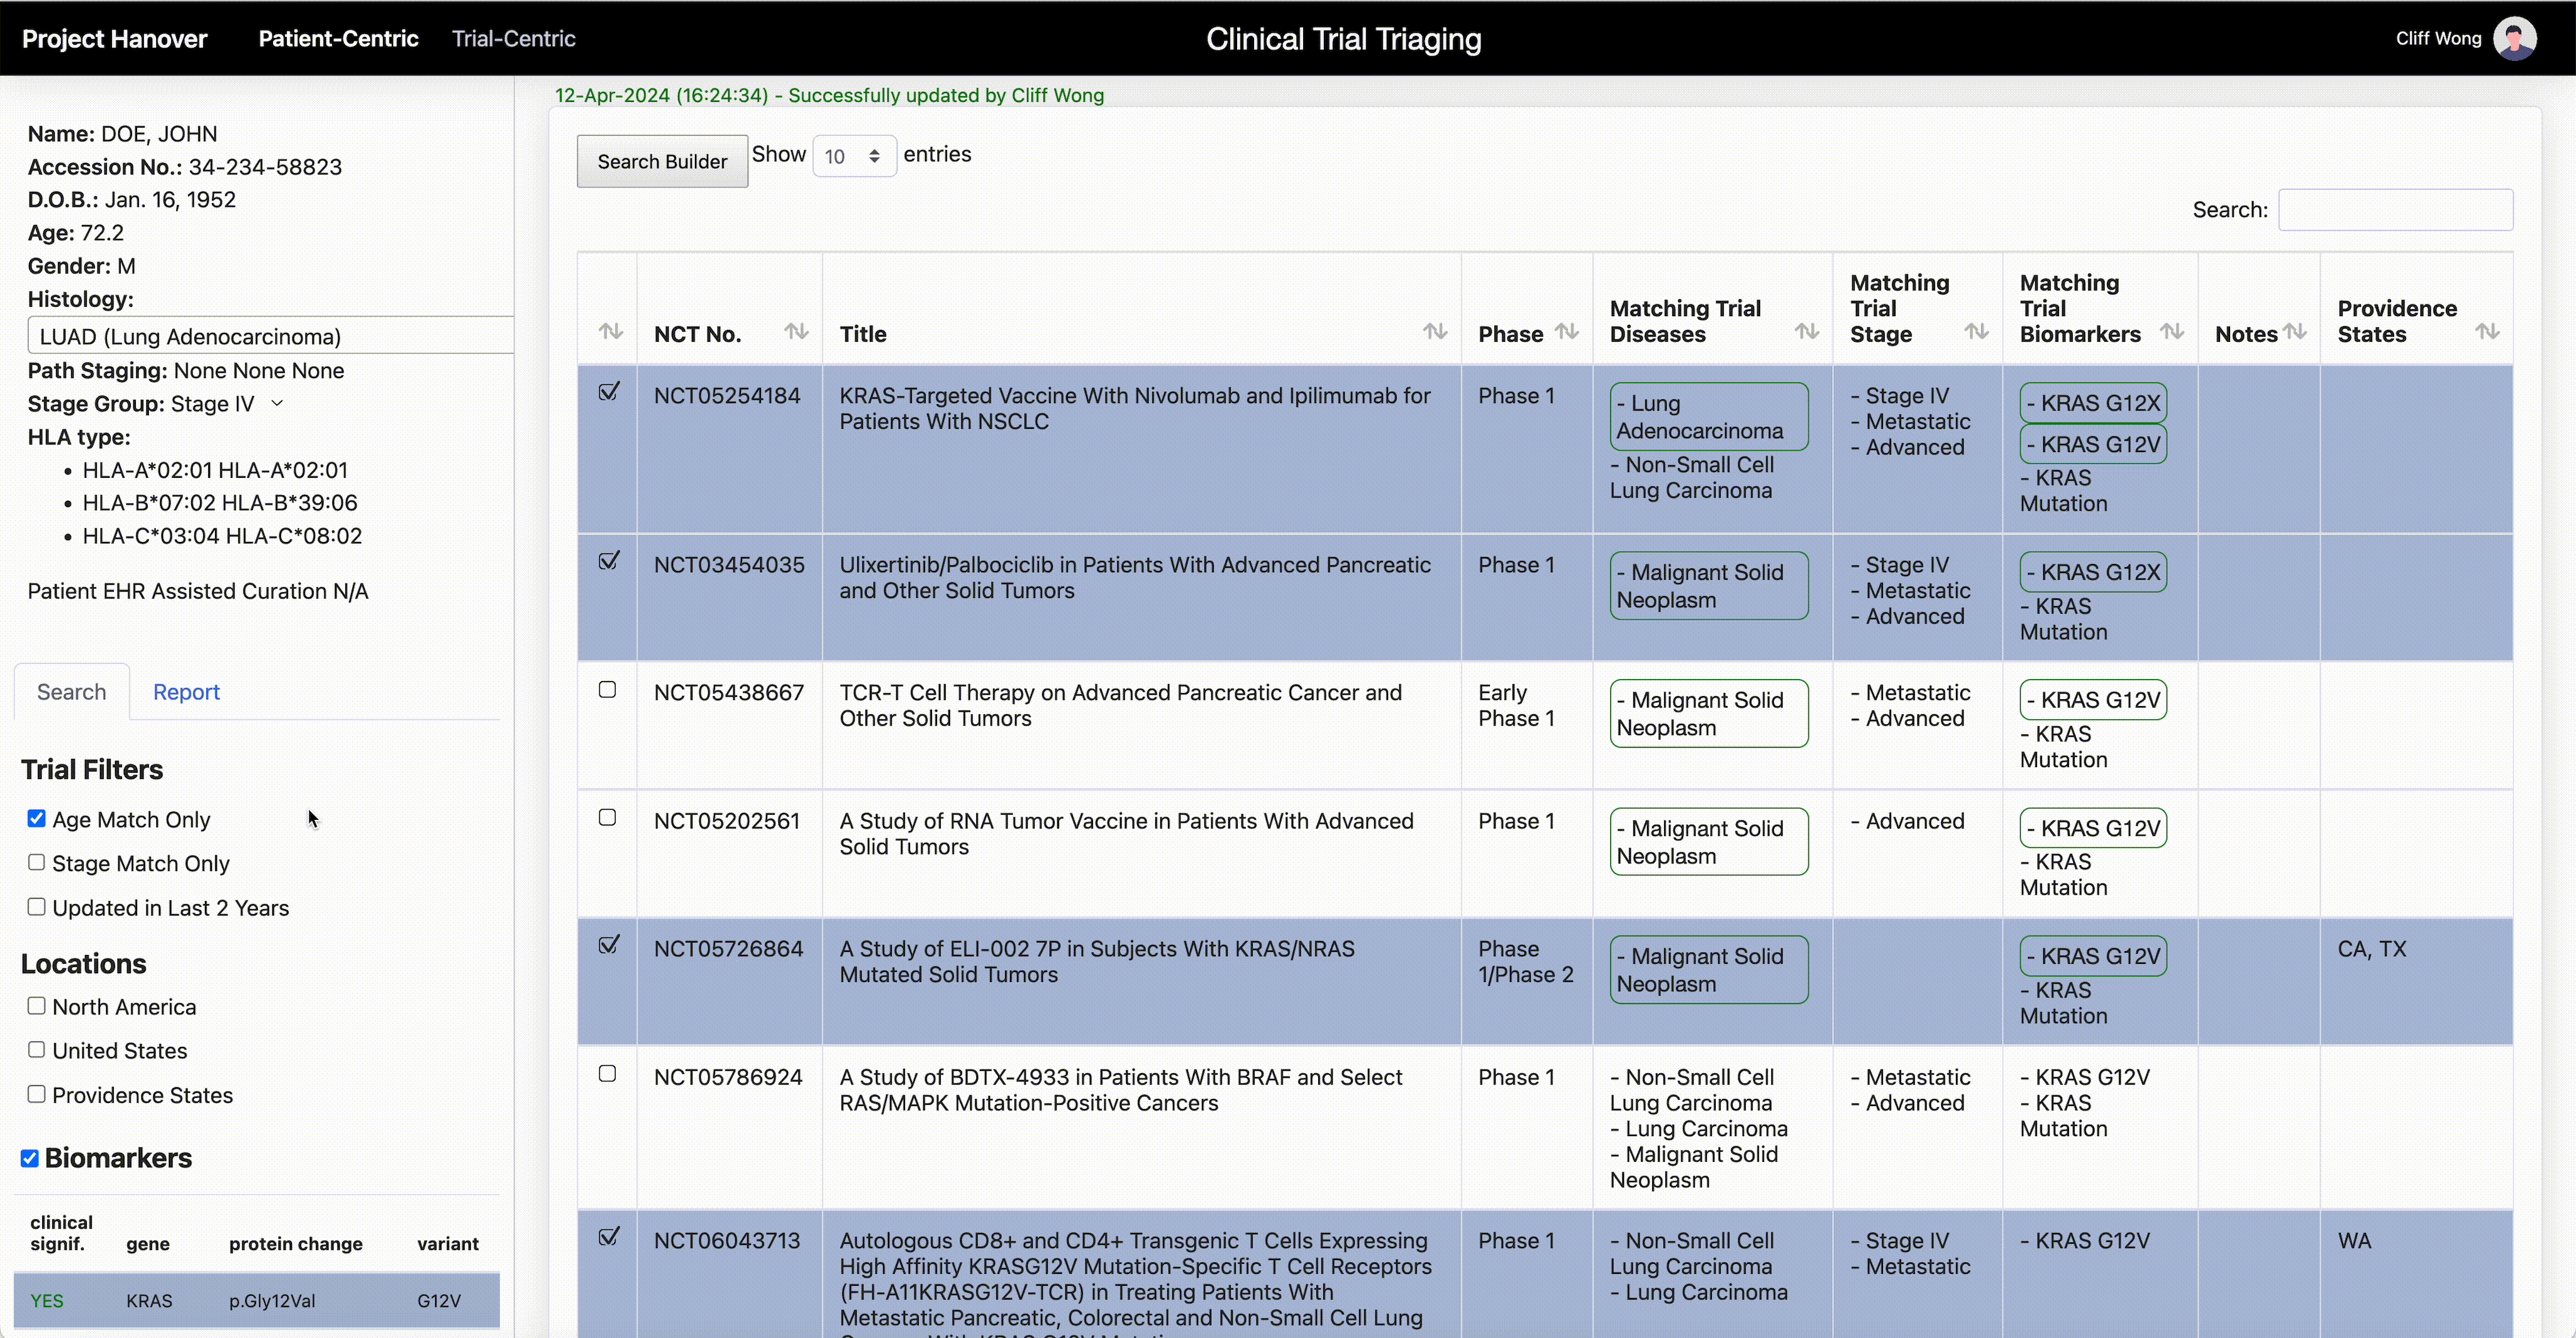The width and height of the screenshot is (2576, 1338).
Task: Sort by the Title column arrows
Action: pyautogui.click(x=1435, y=331)
